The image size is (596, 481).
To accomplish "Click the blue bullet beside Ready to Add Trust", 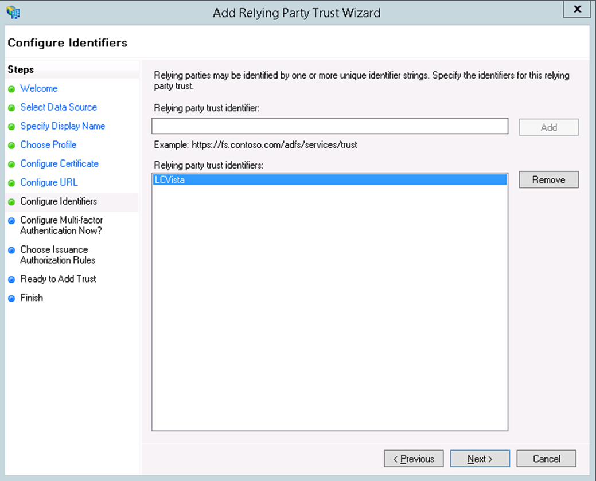I will pos(11,280).
